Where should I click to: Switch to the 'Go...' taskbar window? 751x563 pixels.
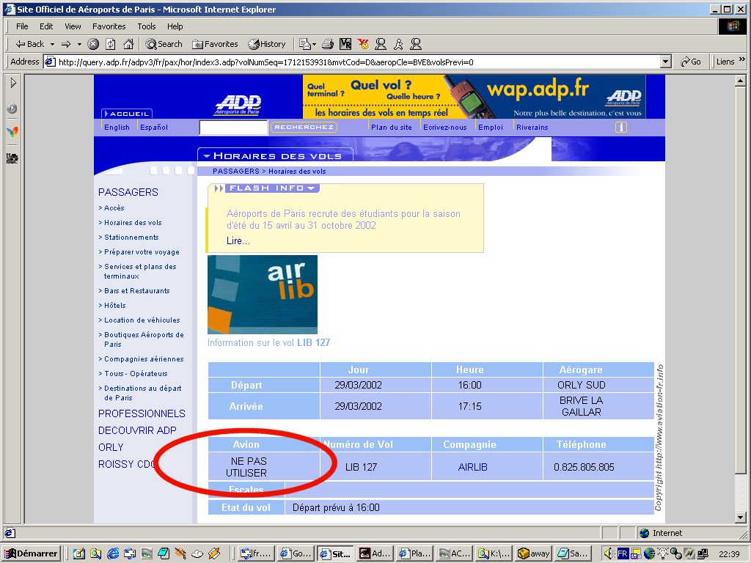[x=296, y=554]
